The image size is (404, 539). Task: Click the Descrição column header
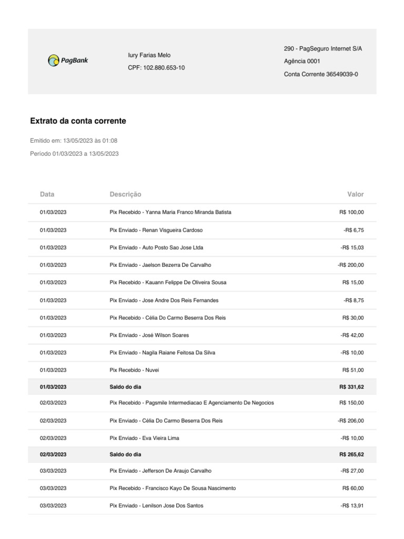pos(125,194)
